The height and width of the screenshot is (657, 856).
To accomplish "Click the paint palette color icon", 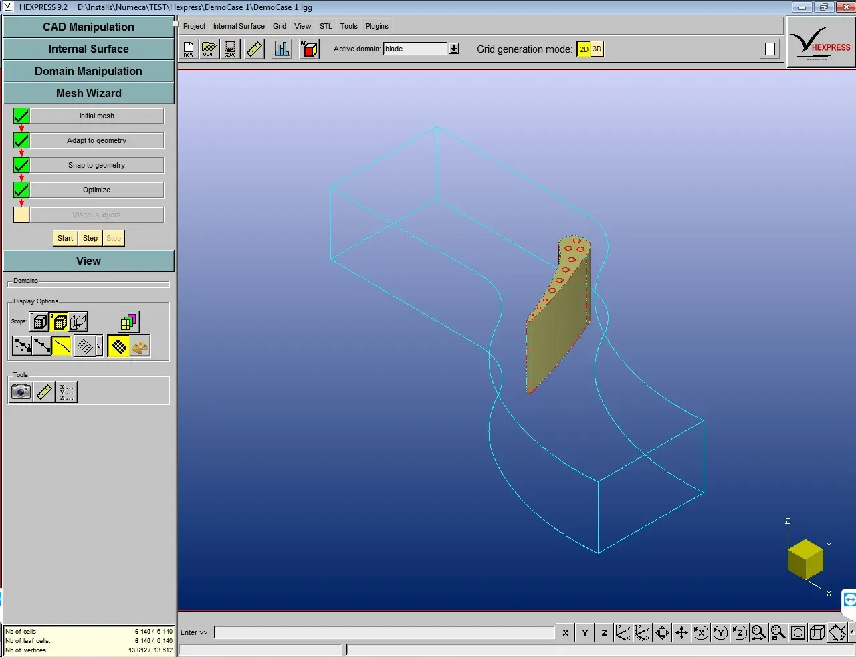I will pyautogui.click(x=140, y=346).
